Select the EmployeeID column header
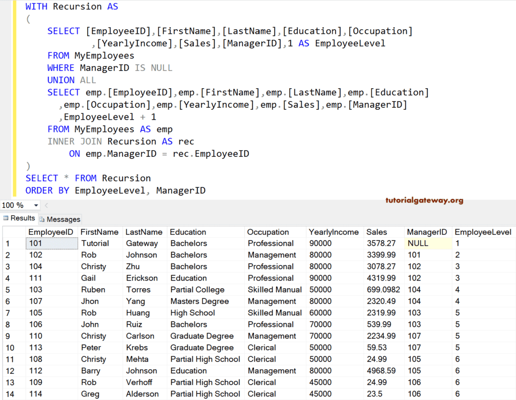 click(51, 232)
